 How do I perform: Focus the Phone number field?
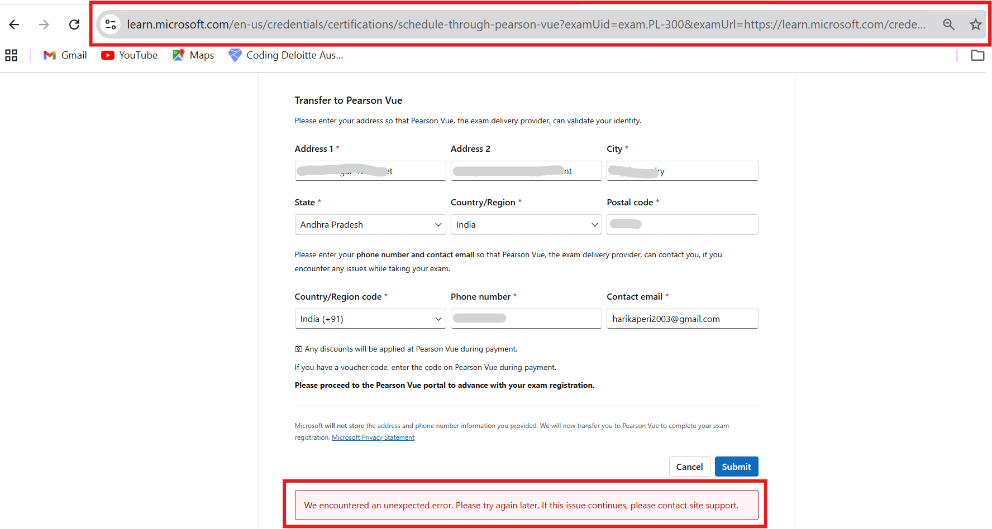526,319
